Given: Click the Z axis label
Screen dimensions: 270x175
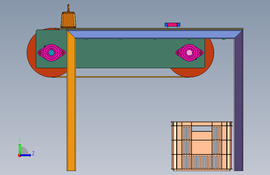Looking at the screenshot, I should coord(33,153).
